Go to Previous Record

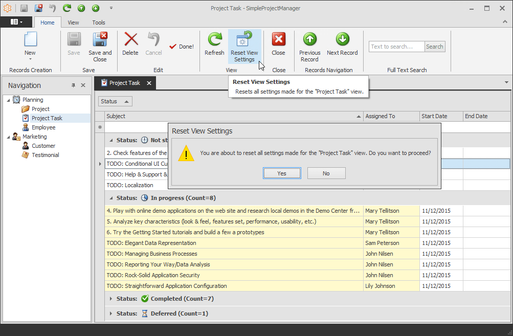tap(309, 40)
